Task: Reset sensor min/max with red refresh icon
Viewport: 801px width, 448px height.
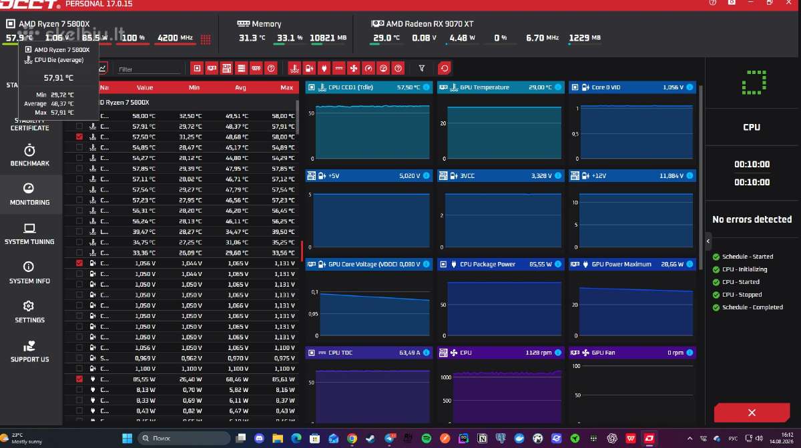Action: (444, 68)
